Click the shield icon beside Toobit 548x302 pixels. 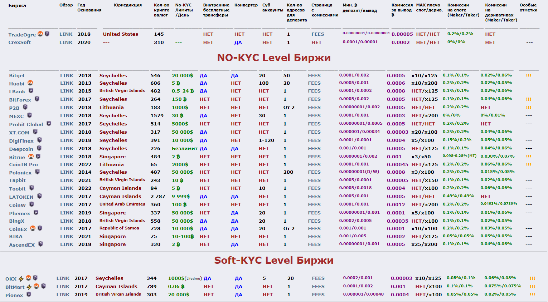pyautogui.click(x=31, y=188)
